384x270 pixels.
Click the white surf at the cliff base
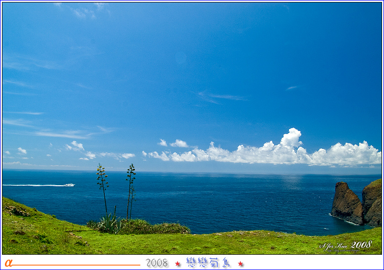tap(344, 220)
